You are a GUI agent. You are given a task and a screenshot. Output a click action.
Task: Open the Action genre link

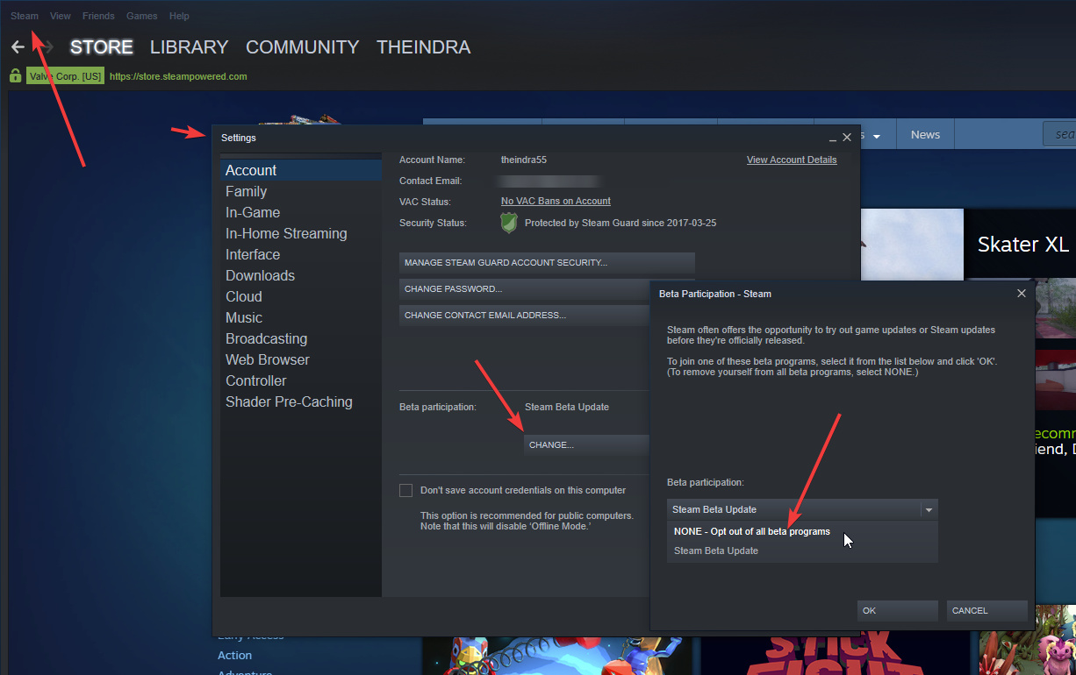tap(234, 655)
